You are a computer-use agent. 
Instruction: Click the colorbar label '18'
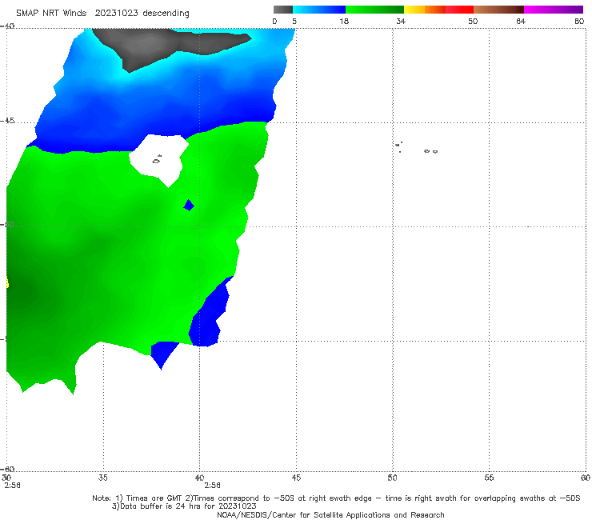[344, 21]
